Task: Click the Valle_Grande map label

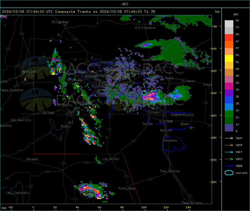Action: click(82, 102)
